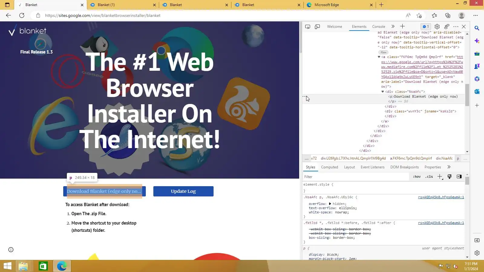Image resolution: width=484 pixels, height=272 pixels.
Task: Toggle device emulation mode in DevTools
Action: (x=317, y=27)
